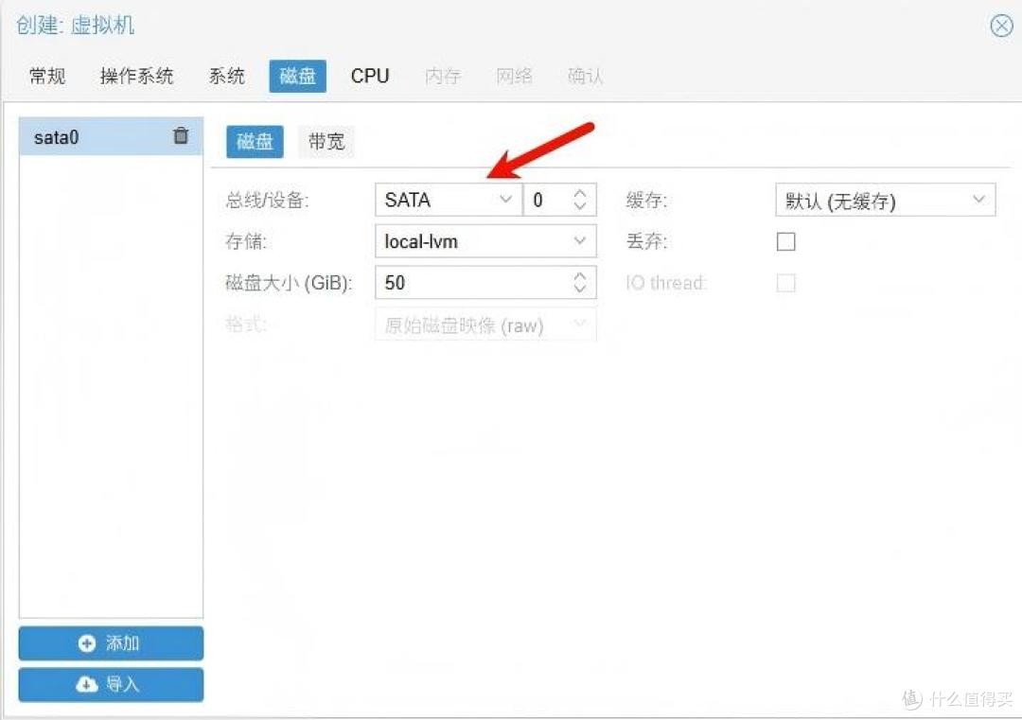Click the 磁盘大小 (GiB) label
Image resolution: width=1022 pixels, height=720 pixels.
coord(288,283)
